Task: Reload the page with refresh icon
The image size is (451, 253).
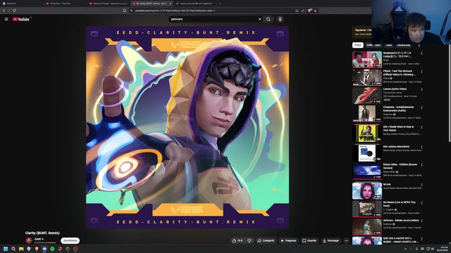Action: (14, 11)
